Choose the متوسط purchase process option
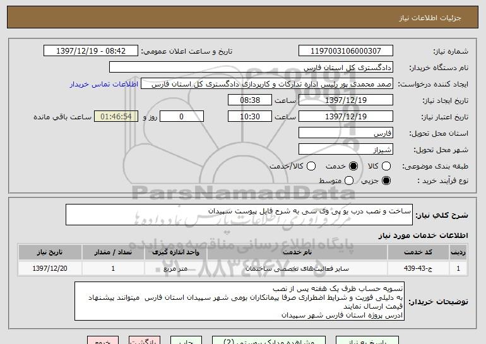The image size is (486, 344). point(349,181)
